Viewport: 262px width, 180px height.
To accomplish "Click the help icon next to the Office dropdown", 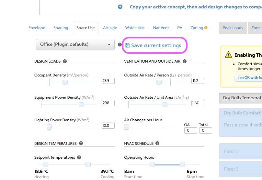I will (120, 45).
